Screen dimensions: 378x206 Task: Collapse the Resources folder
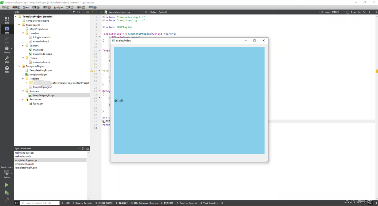(23, 99)
